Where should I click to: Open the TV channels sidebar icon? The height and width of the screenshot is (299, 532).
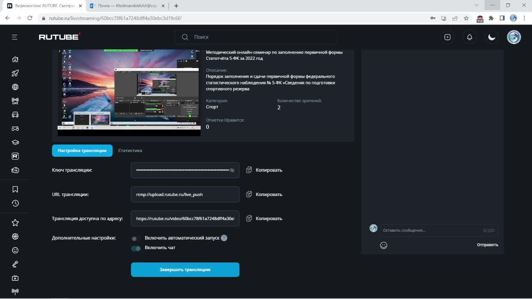(x=15, y=170)
